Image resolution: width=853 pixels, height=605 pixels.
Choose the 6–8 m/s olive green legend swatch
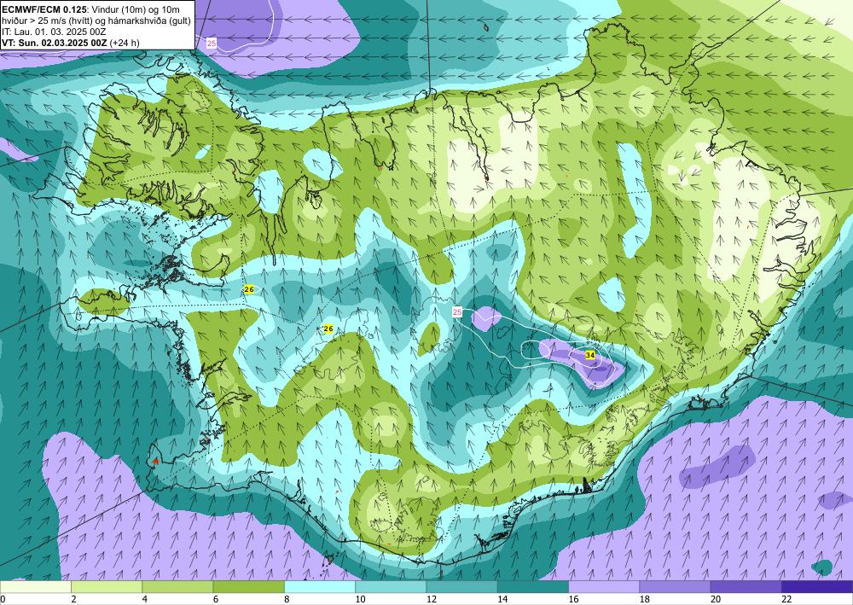[248, 587]
